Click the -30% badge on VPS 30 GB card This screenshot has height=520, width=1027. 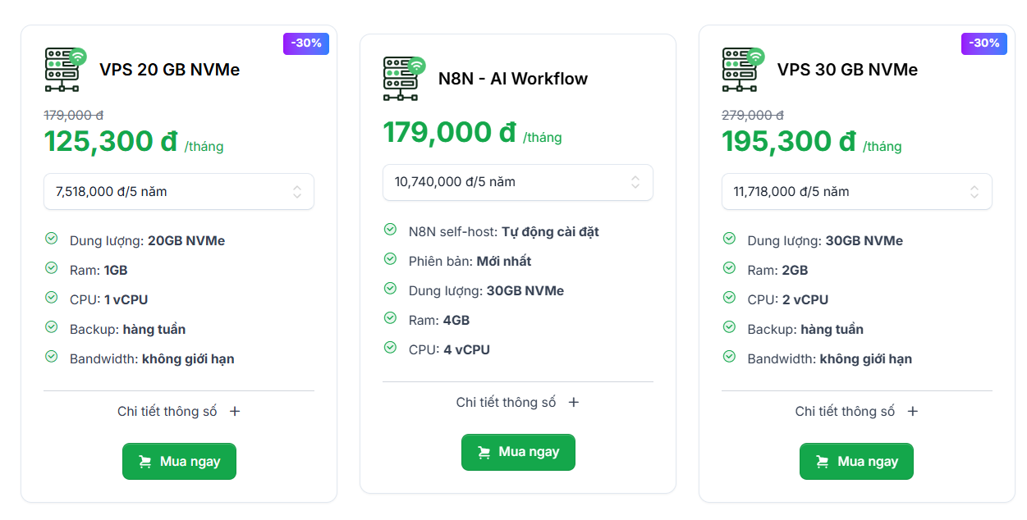point(984,43)
